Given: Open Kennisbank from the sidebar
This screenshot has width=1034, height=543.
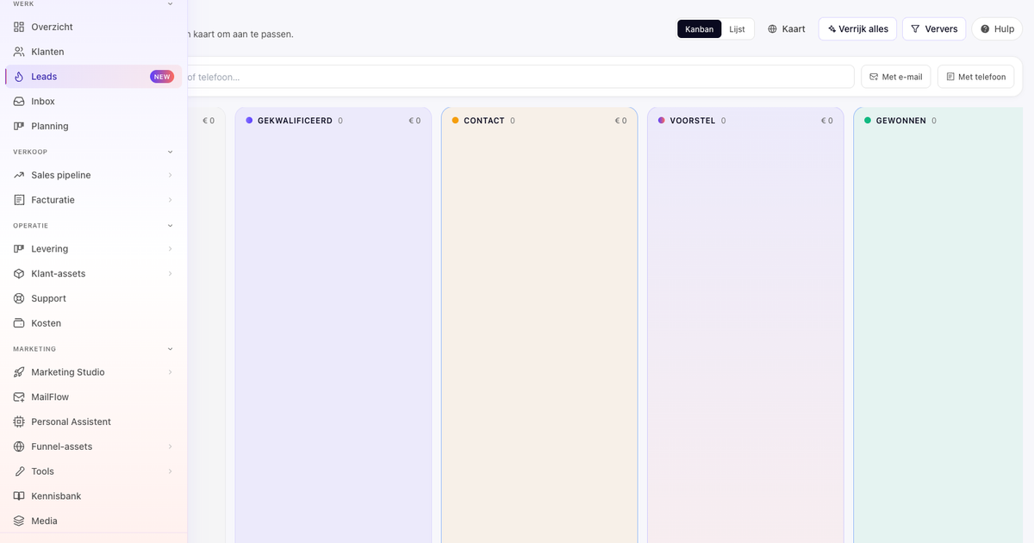Looking at the screenshot, I should click(93, 496).
